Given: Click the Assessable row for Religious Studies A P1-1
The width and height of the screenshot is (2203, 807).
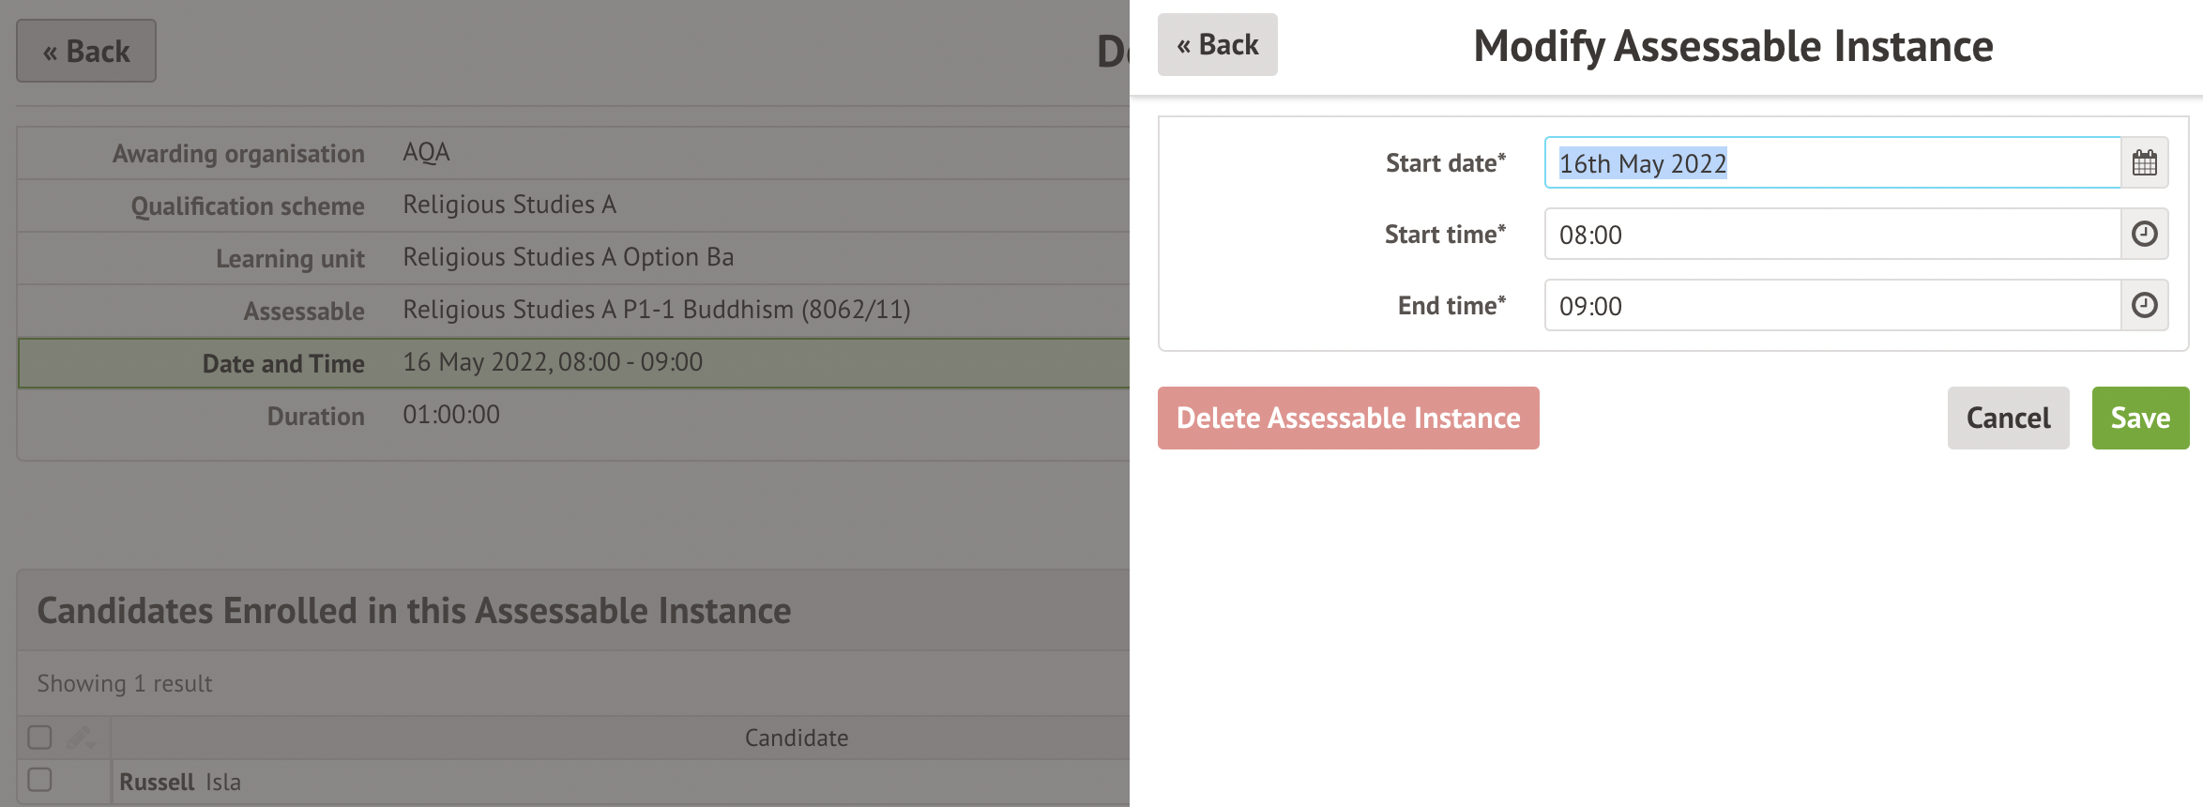Looking at the screenshot, I should 656,310.
